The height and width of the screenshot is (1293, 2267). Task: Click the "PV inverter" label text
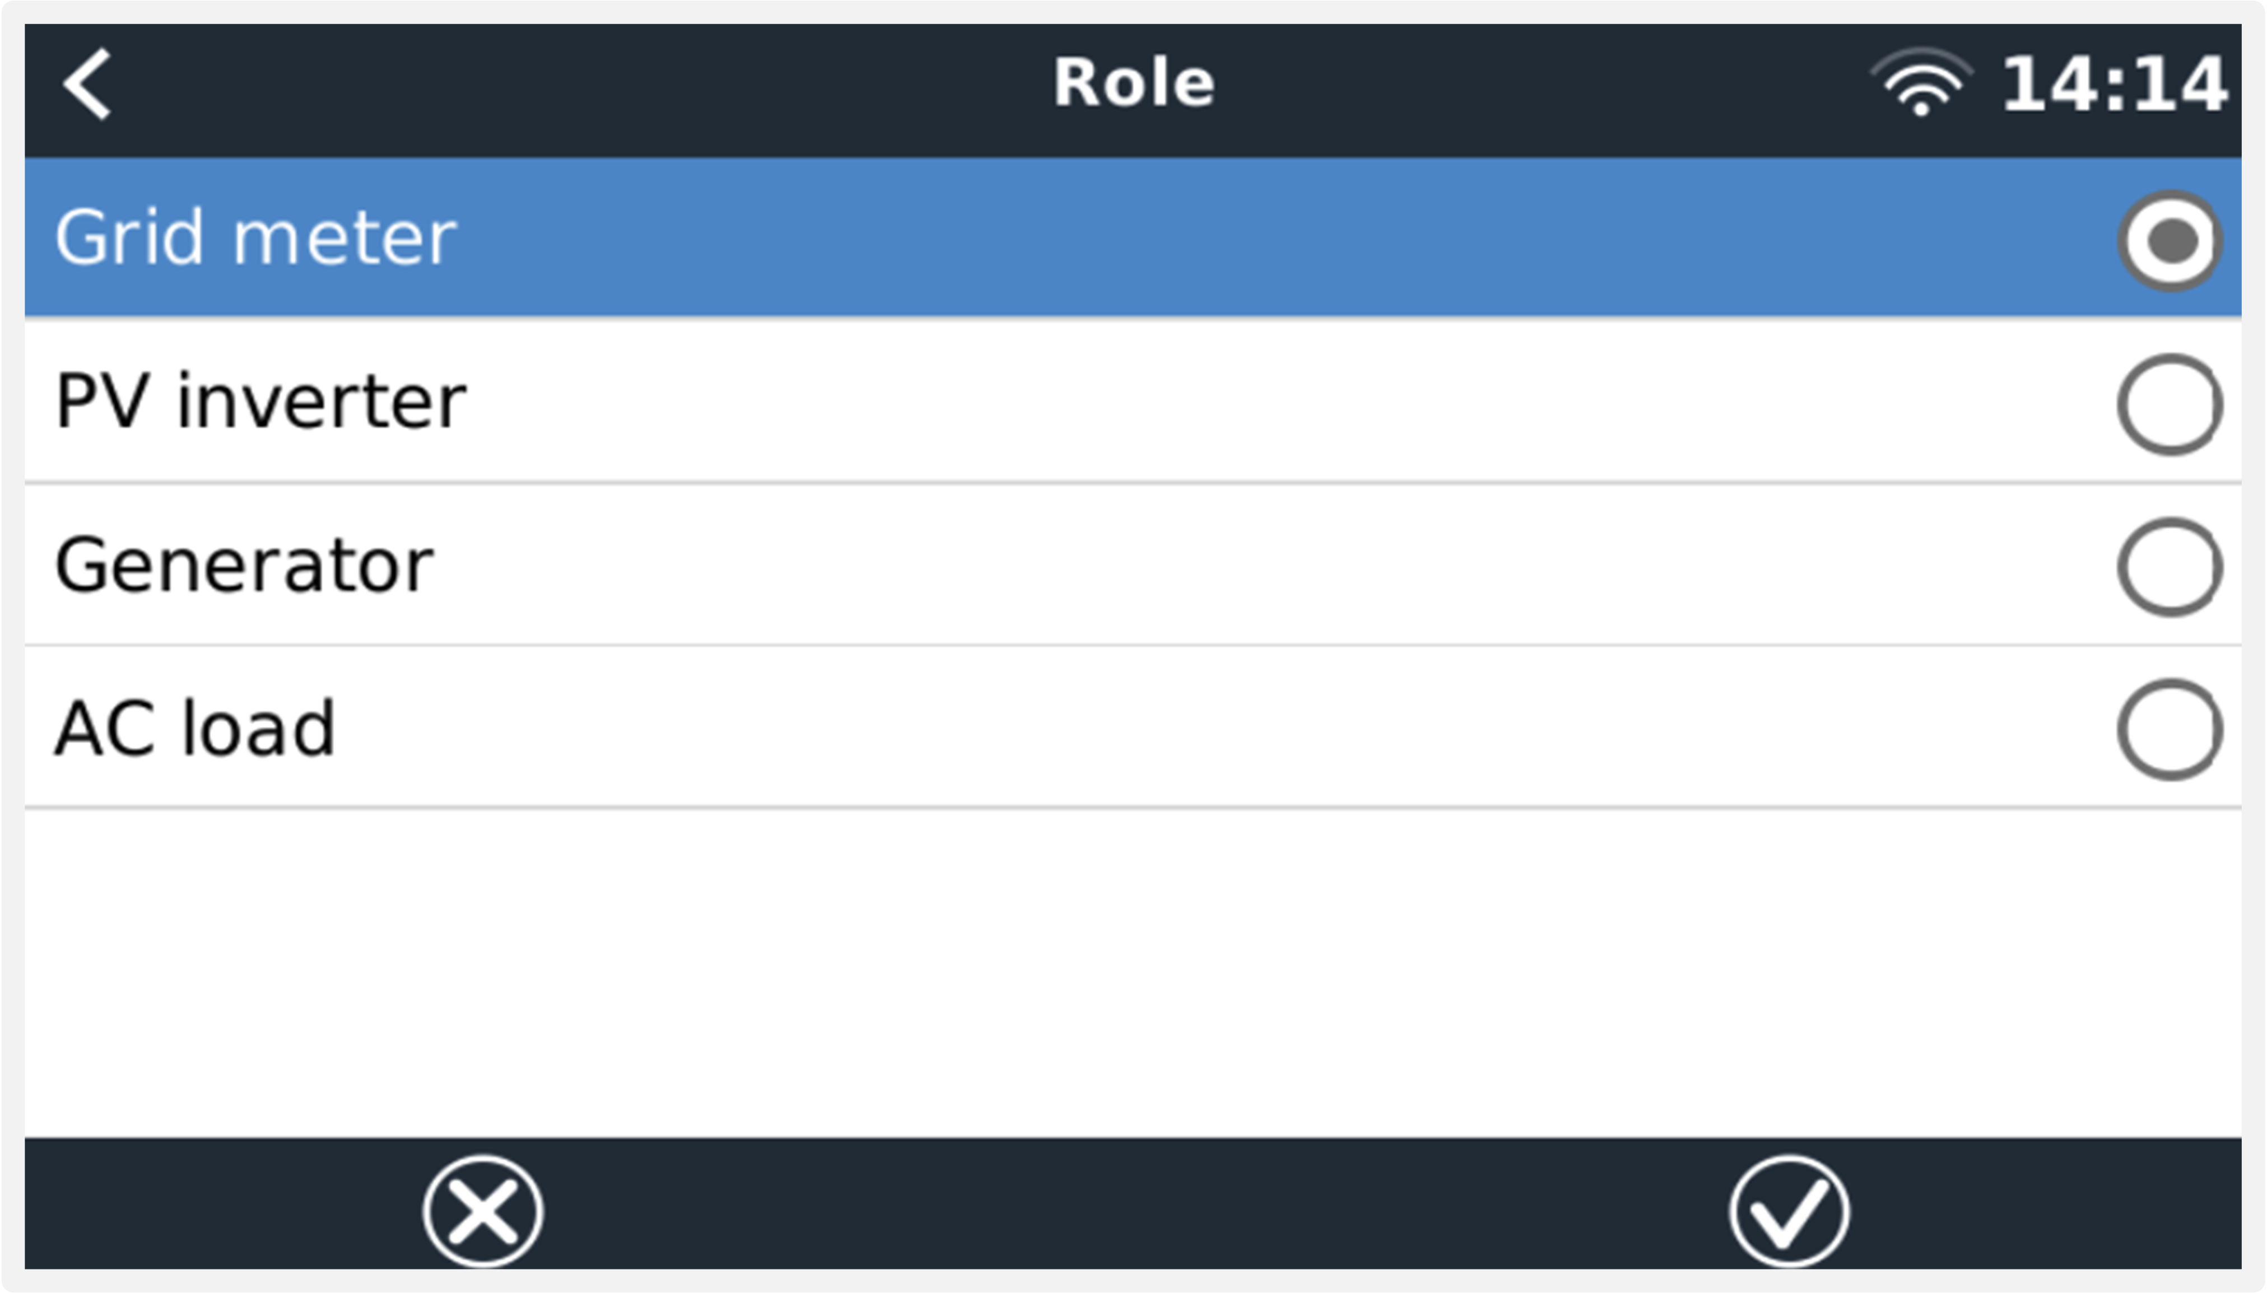[x=260, y=402]
